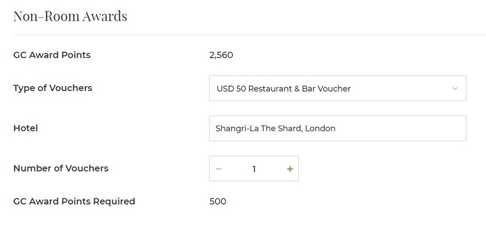Click empty area right of hotel name in field
The width and height of the screenshot is (486, 233).
(x=400, y=129)
